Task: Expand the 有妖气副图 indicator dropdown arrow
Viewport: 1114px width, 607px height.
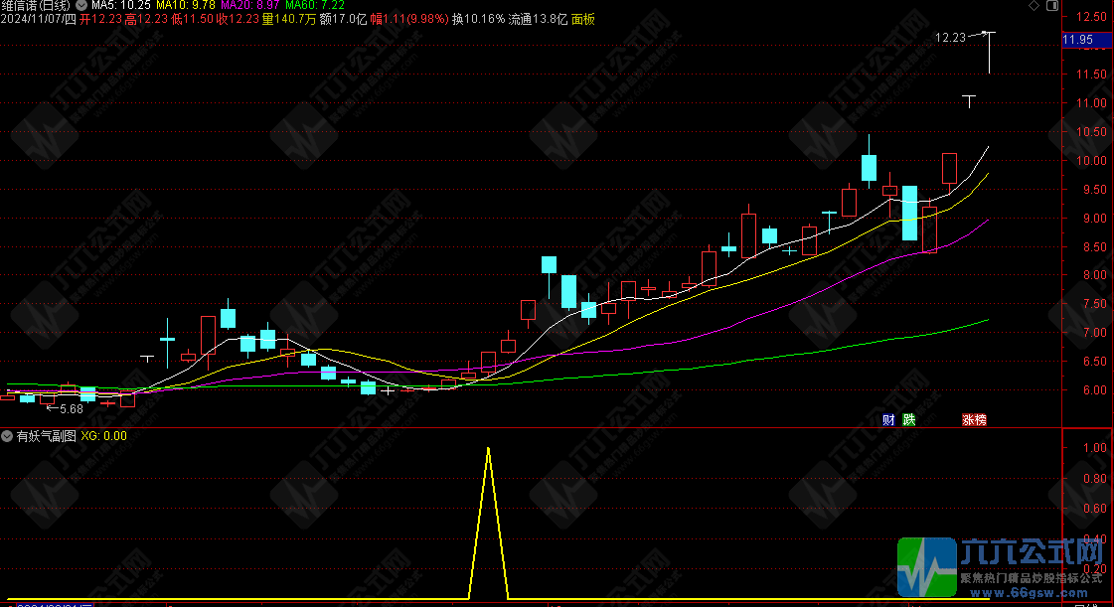Action: click(x=7, y=435)
